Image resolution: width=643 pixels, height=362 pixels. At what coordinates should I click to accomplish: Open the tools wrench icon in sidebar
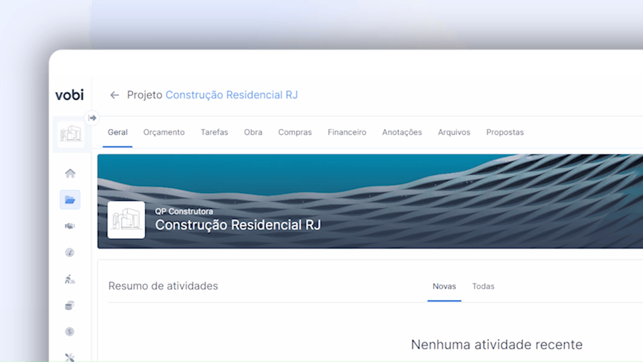[70, 357]
